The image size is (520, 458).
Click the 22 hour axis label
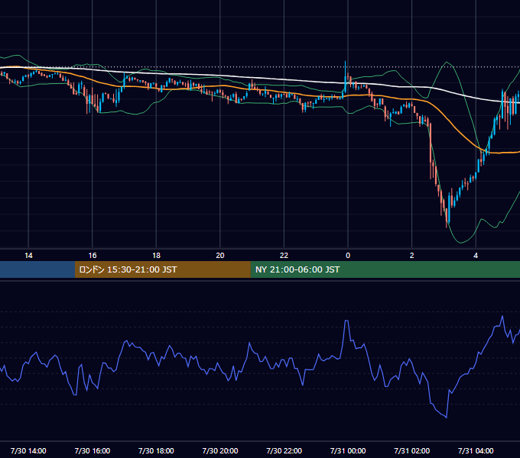click(284, 256)
